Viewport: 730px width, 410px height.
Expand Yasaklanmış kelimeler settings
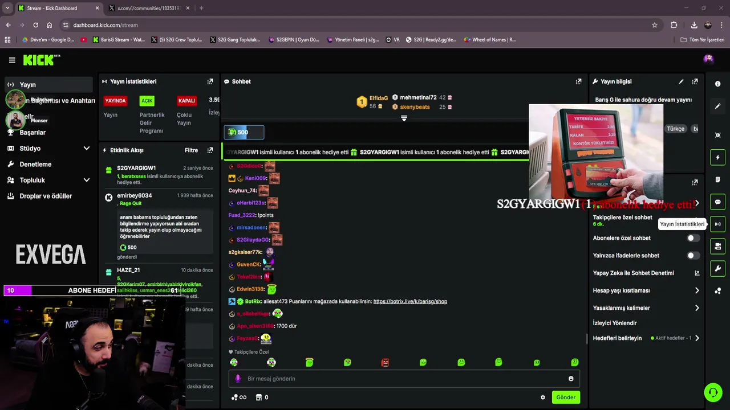click(x=697, y=308)
